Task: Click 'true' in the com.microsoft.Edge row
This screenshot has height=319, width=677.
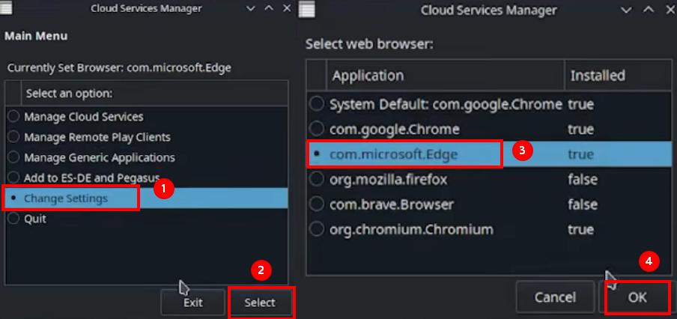Action: pos(580,154)
